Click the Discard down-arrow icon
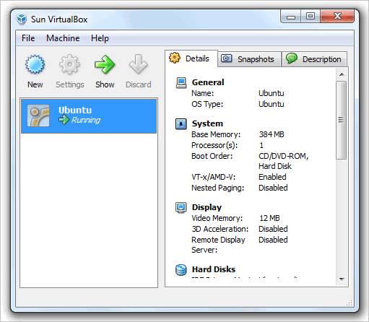Image resolution: width=369 pixels, height=322 pixels. point(138,64)
